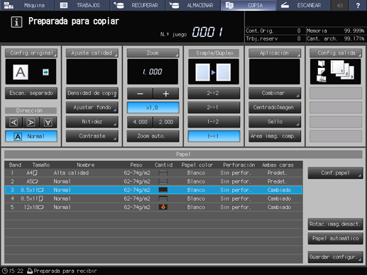Click the Simple/Dúplex header
Viewport: 367px width, 275px height.
[214, 53]
